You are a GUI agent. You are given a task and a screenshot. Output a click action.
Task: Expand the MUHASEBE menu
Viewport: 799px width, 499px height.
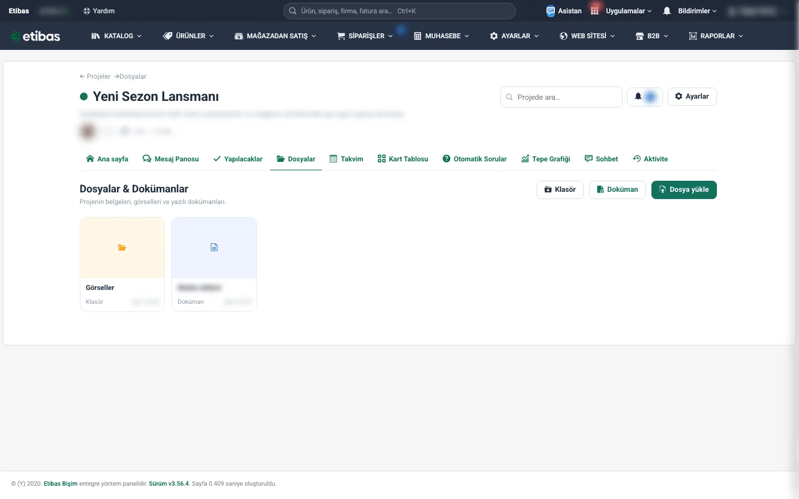tap(442, 36)
